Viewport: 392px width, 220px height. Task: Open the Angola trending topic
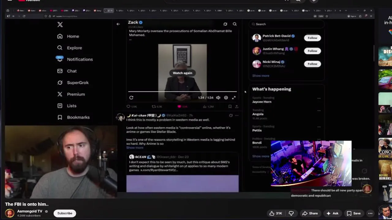(258, 114)
